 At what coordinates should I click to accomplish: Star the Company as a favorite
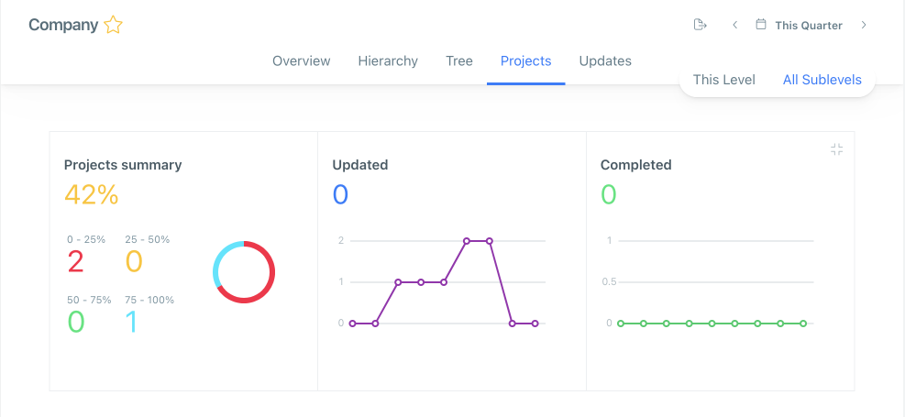tap(113, 26)
